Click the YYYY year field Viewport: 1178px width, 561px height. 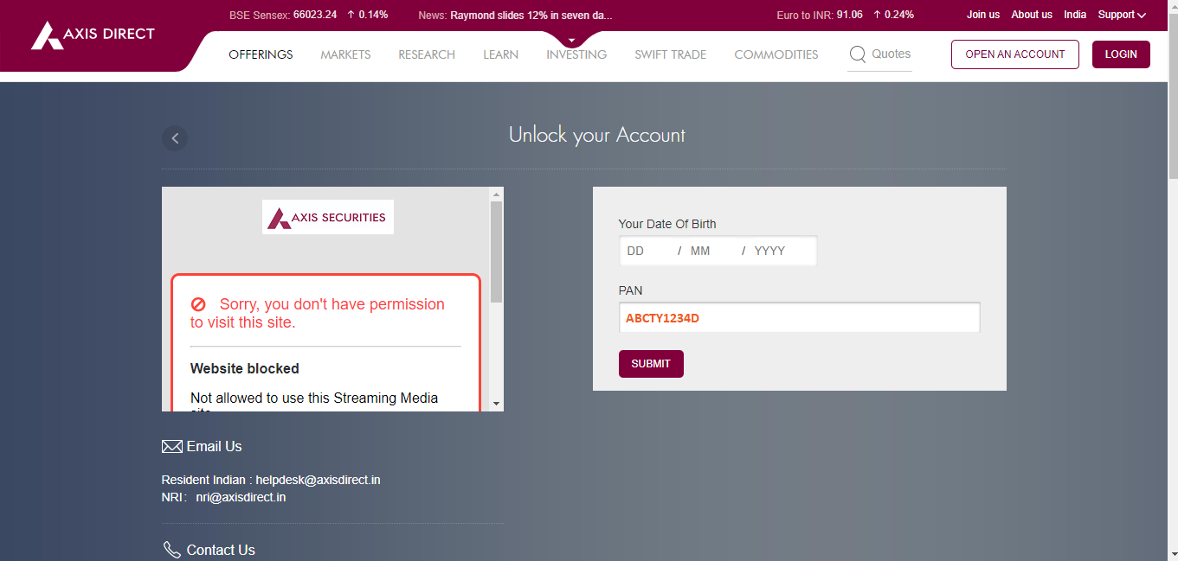pos(779,251)
